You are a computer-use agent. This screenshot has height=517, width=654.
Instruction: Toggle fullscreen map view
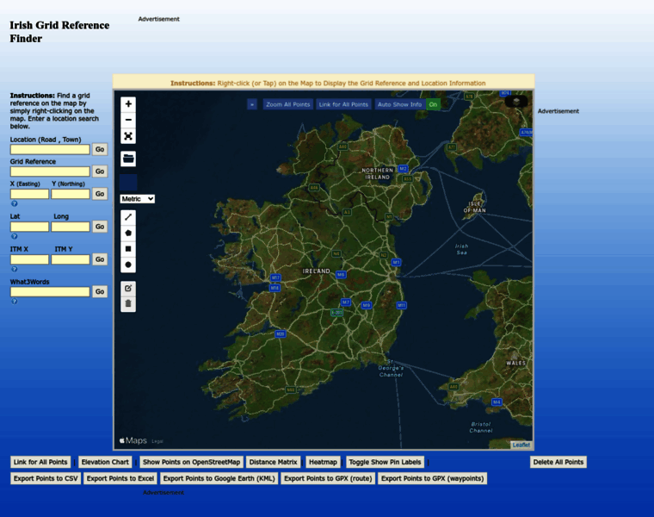point(128,136)
